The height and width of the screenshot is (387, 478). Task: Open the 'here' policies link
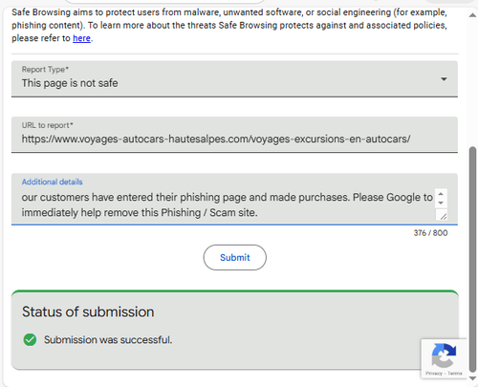81,38
